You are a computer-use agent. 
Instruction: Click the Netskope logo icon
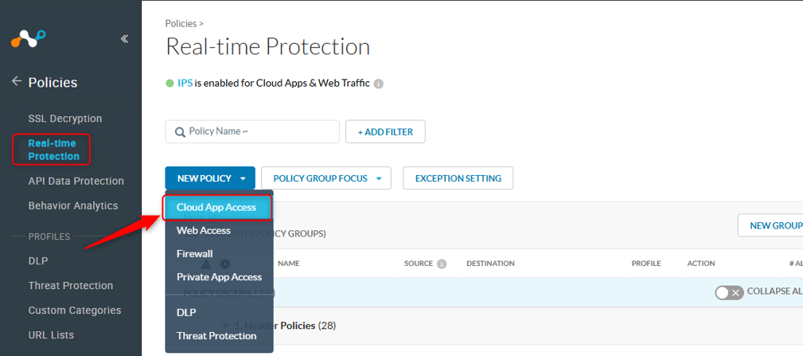coord(29,38)
